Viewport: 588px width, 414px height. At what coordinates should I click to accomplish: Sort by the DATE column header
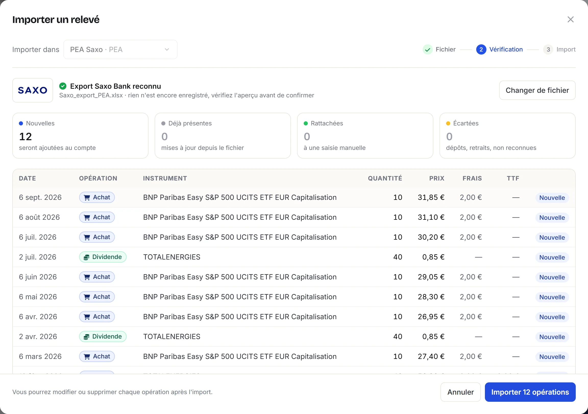click(27, 178)
